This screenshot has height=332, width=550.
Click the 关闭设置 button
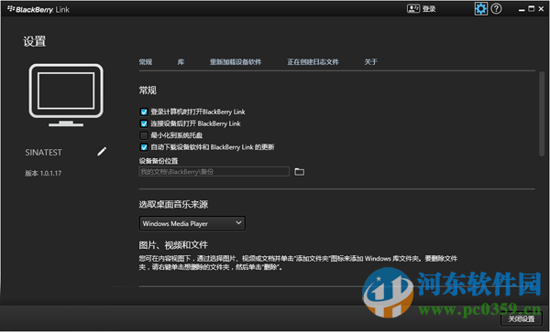click(x=522, y=318)
